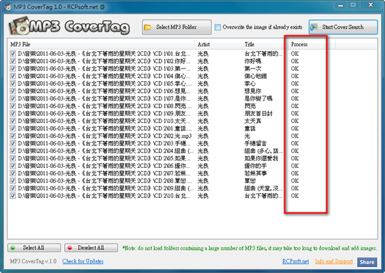Click the title cell '掌心'

[x=250, y=83]
